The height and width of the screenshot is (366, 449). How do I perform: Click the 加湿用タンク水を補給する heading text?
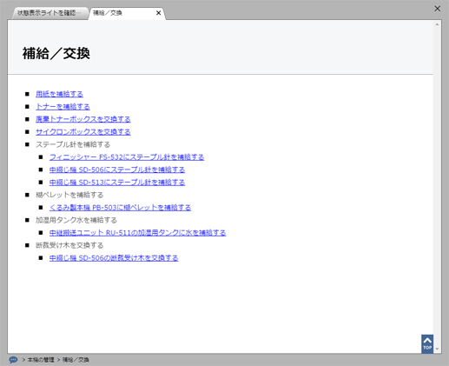76,220
